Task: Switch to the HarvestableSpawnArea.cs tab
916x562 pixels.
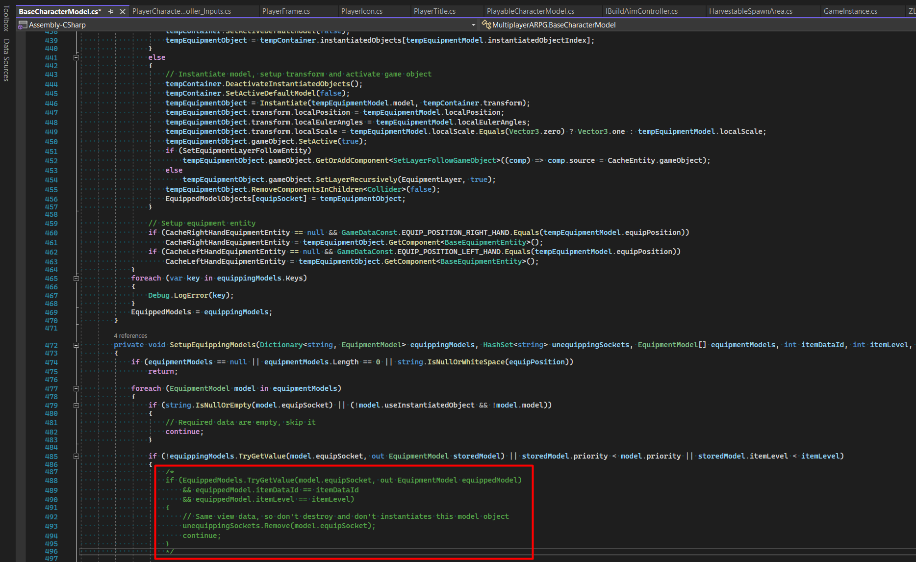Action: tap(750, 11)
